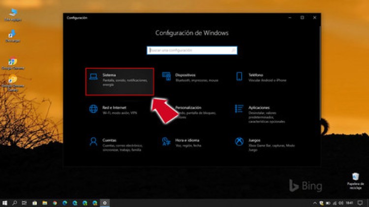
Task: Open Task View from the taskbar
Action: 25,202
